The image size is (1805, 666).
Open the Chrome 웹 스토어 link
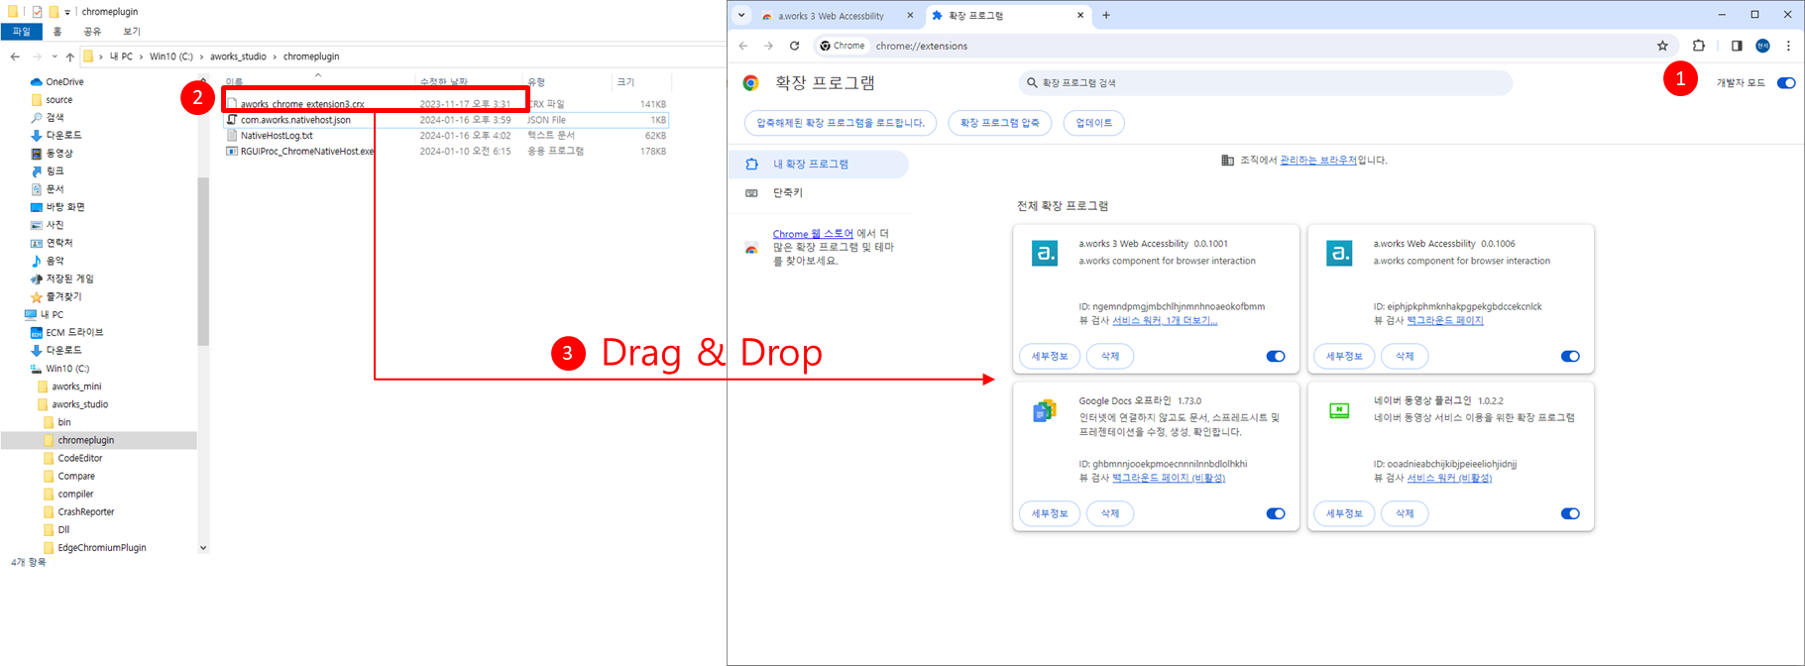pos(813,234)
